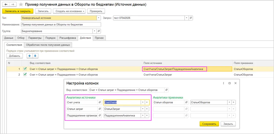Viewport: 274px width, 134px height.
Task: Move the row down with blue arrow
Action: pyautogui.click(x=35, y=56)
